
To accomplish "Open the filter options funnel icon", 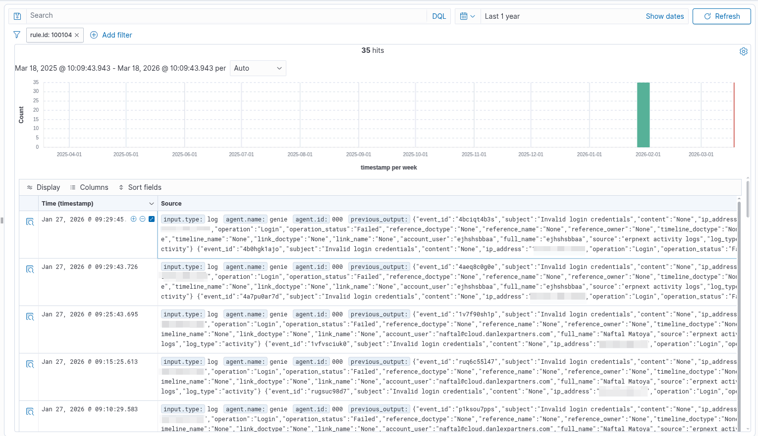I will pyautogui.click(x=17, y=35).
